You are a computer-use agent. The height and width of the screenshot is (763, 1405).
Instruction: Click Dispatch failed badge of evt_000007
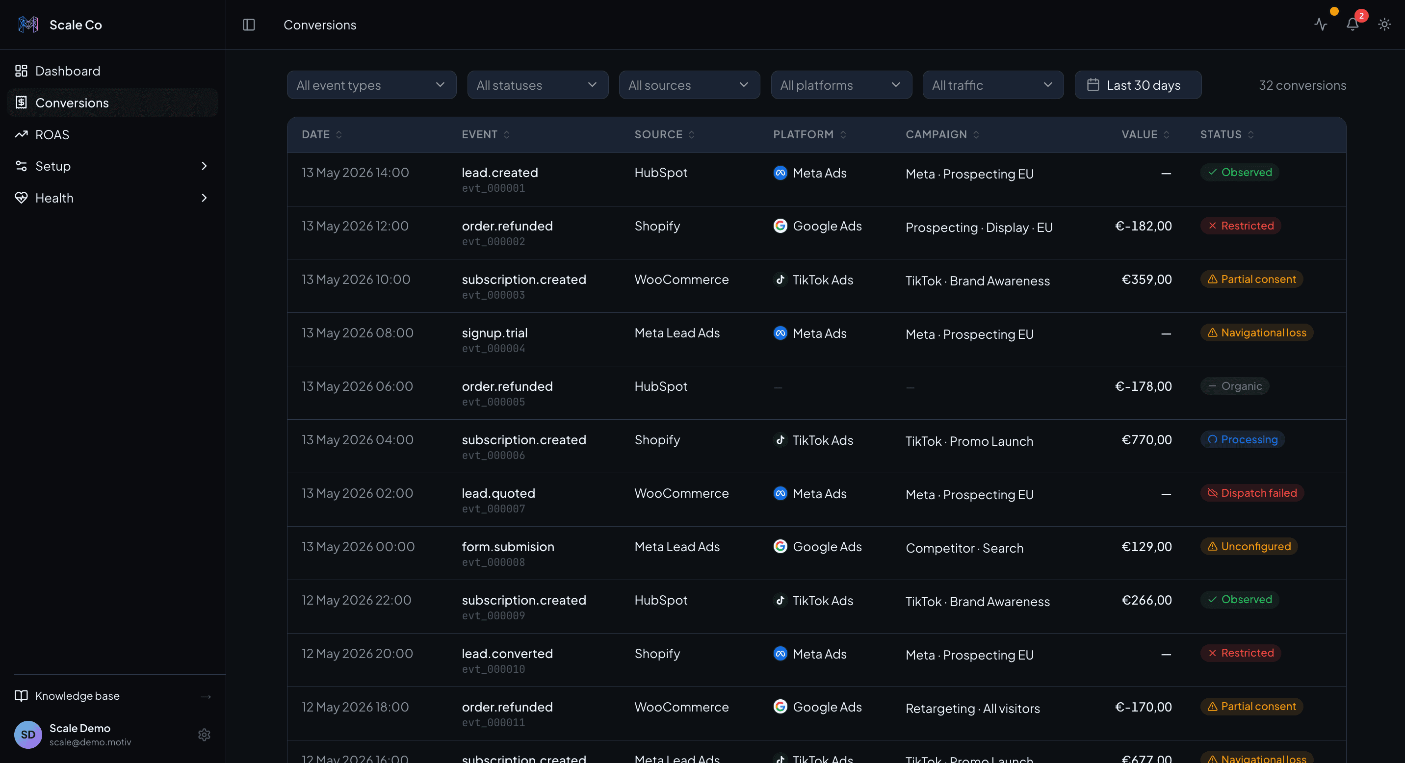click(x=1252, y=493)
